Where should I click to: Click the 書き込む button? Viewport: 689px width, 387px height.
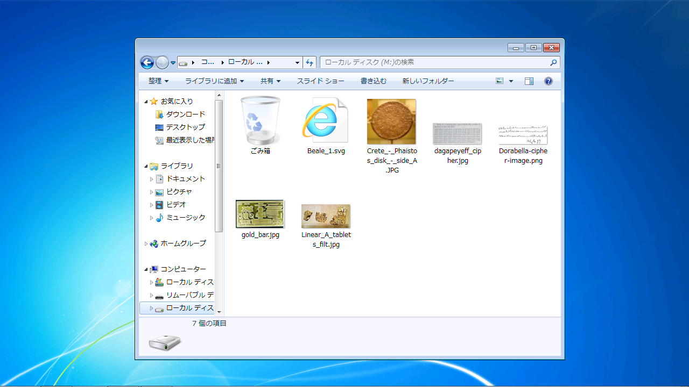point(374,81)
